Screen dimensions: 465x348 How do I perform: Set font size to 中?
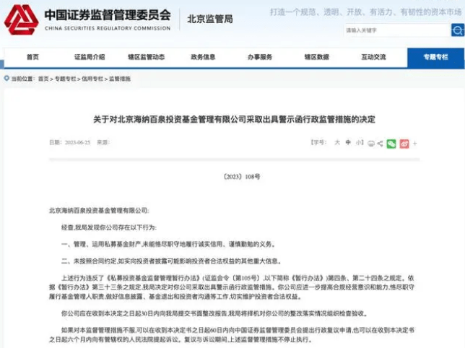point(348,142)
